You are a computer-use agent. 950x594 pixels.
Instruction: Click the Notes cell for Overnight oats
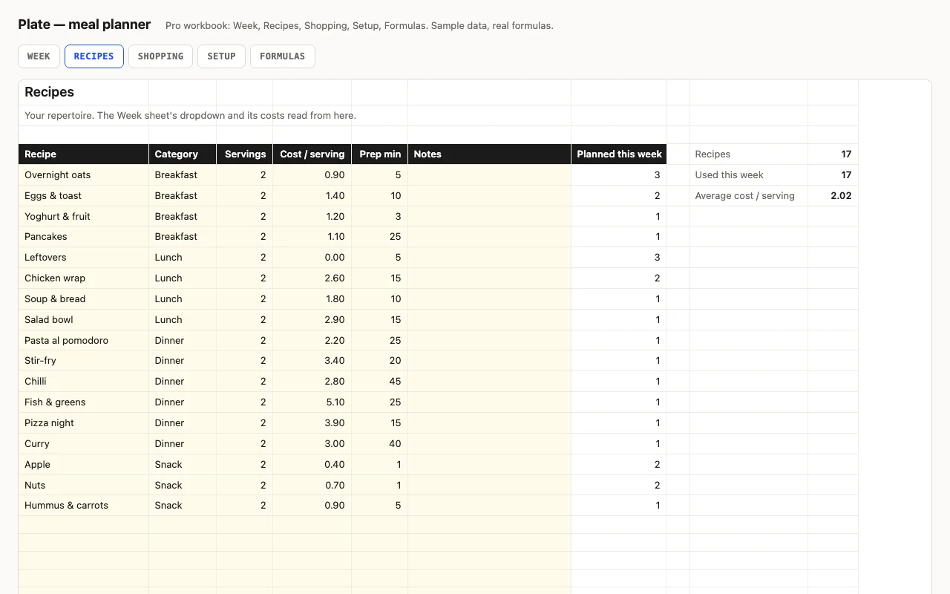[x=490, y=175]
